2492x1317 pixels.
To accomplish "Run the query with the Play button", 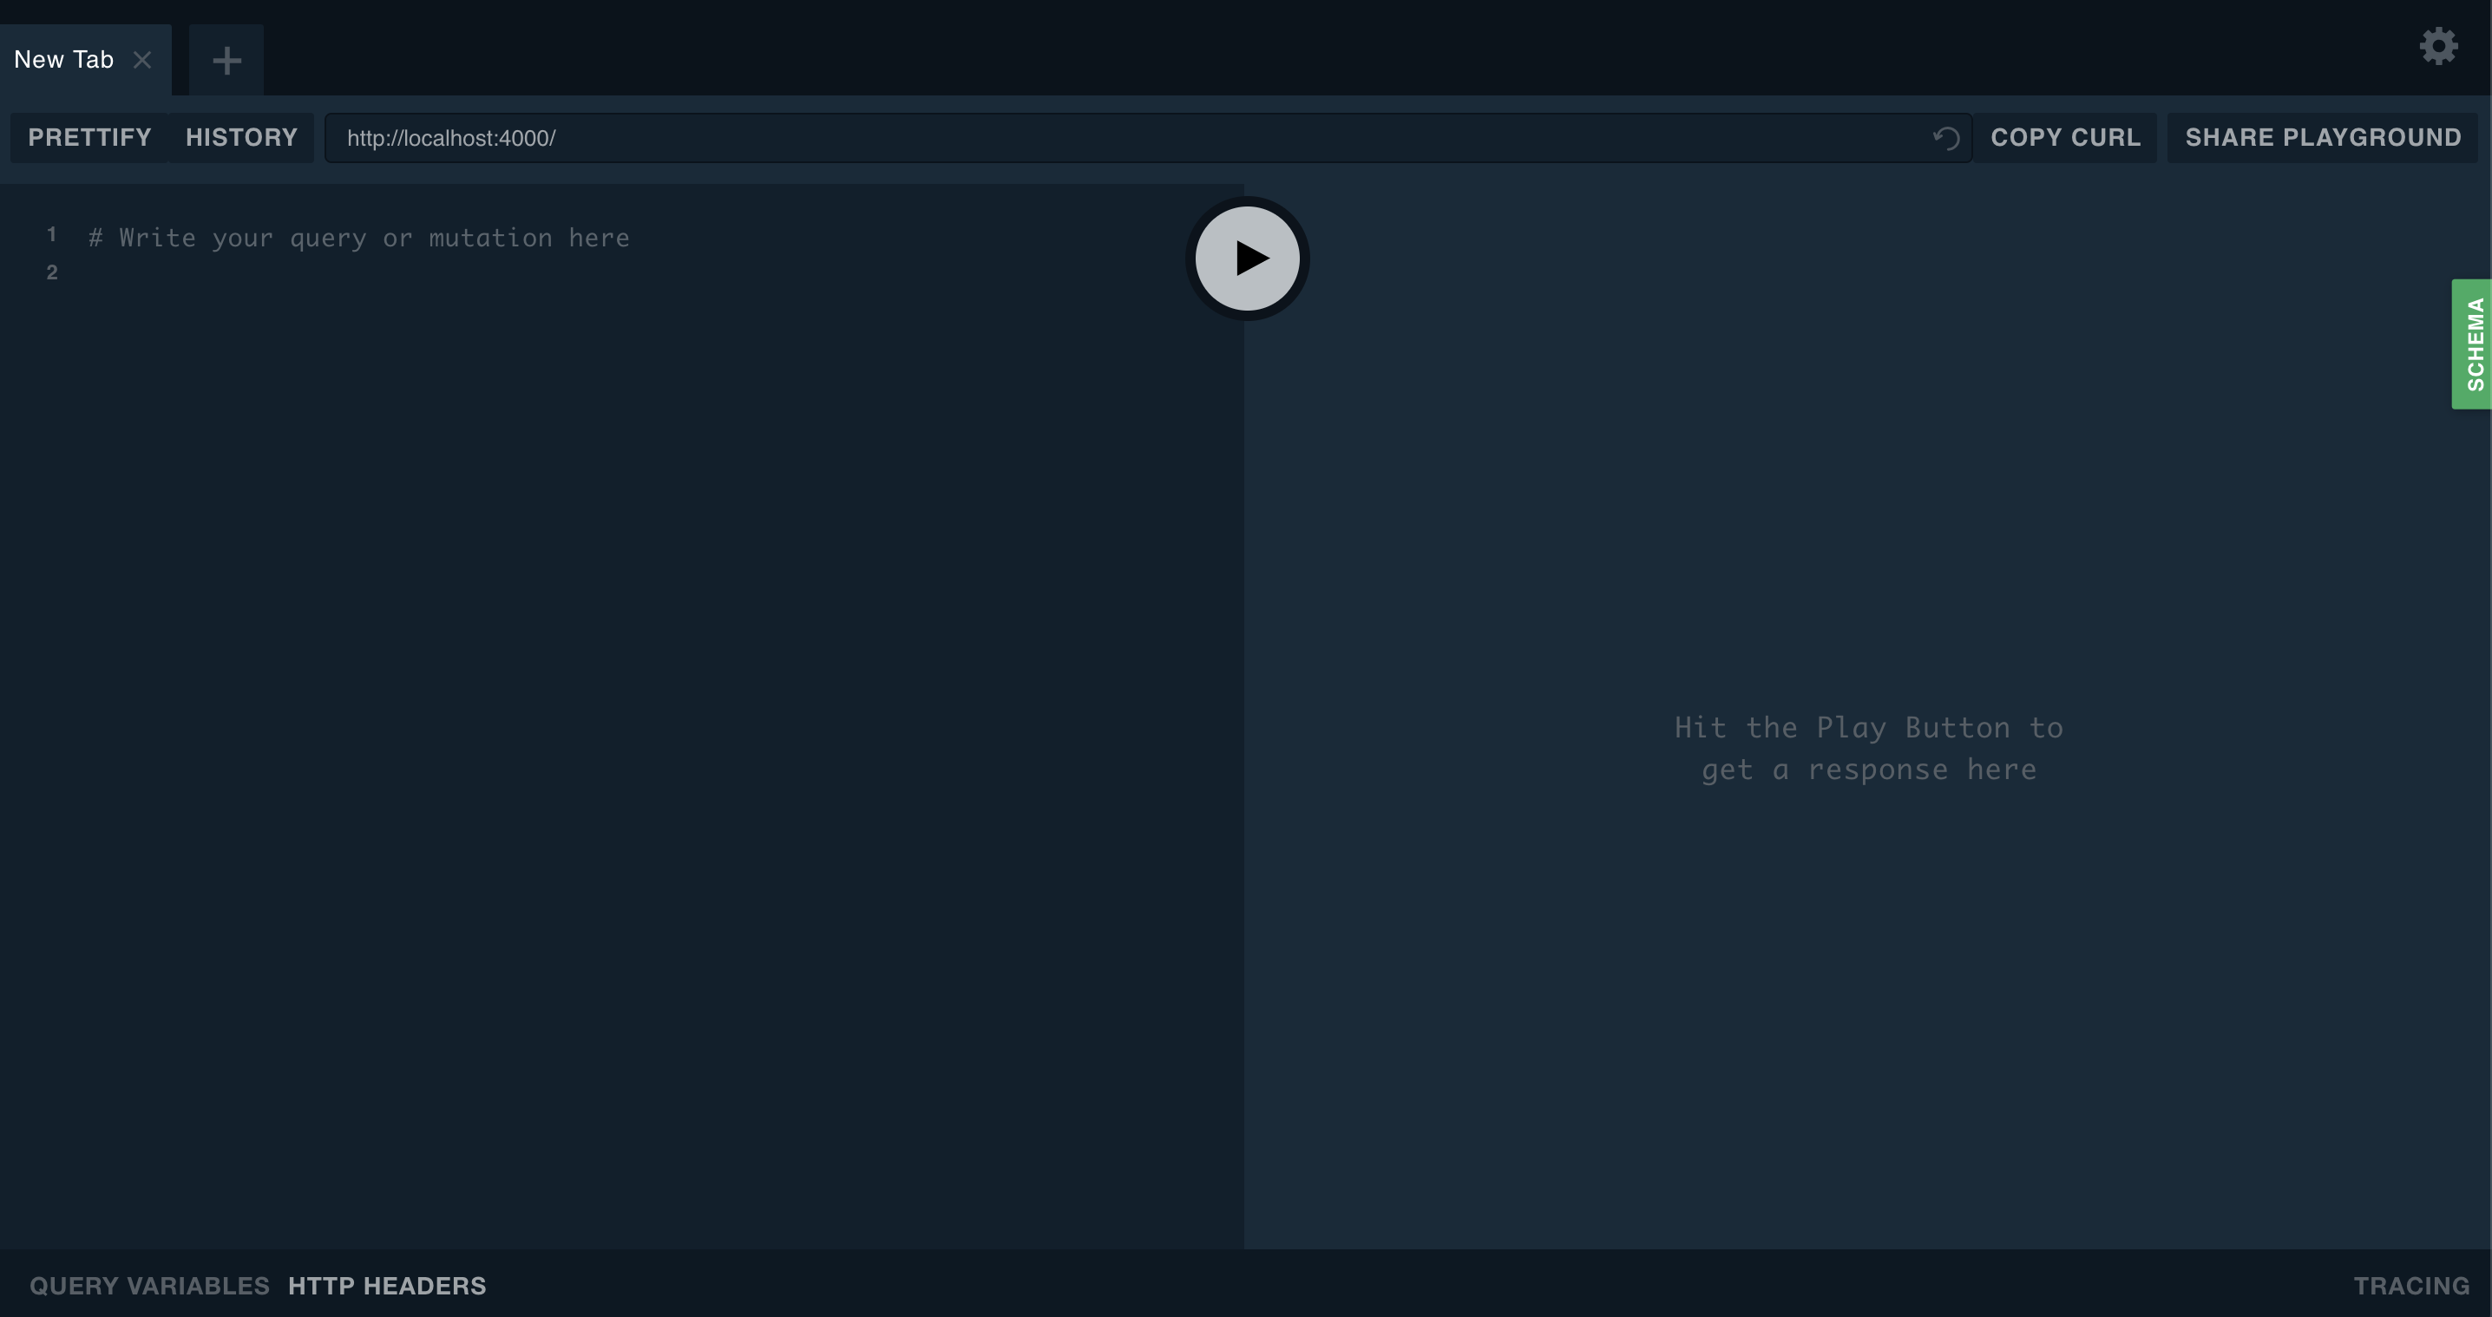I will coord(1247,259).
